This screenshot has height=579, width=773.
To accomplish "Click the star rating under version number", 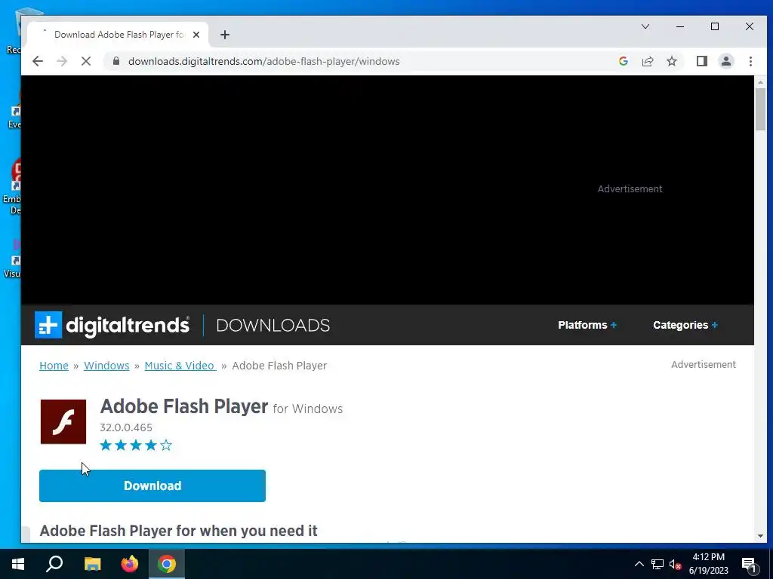I will (136, 446).
